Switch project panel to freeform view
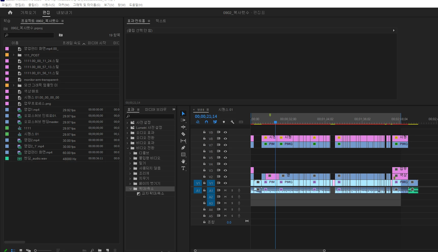 [x=28, y=250]
